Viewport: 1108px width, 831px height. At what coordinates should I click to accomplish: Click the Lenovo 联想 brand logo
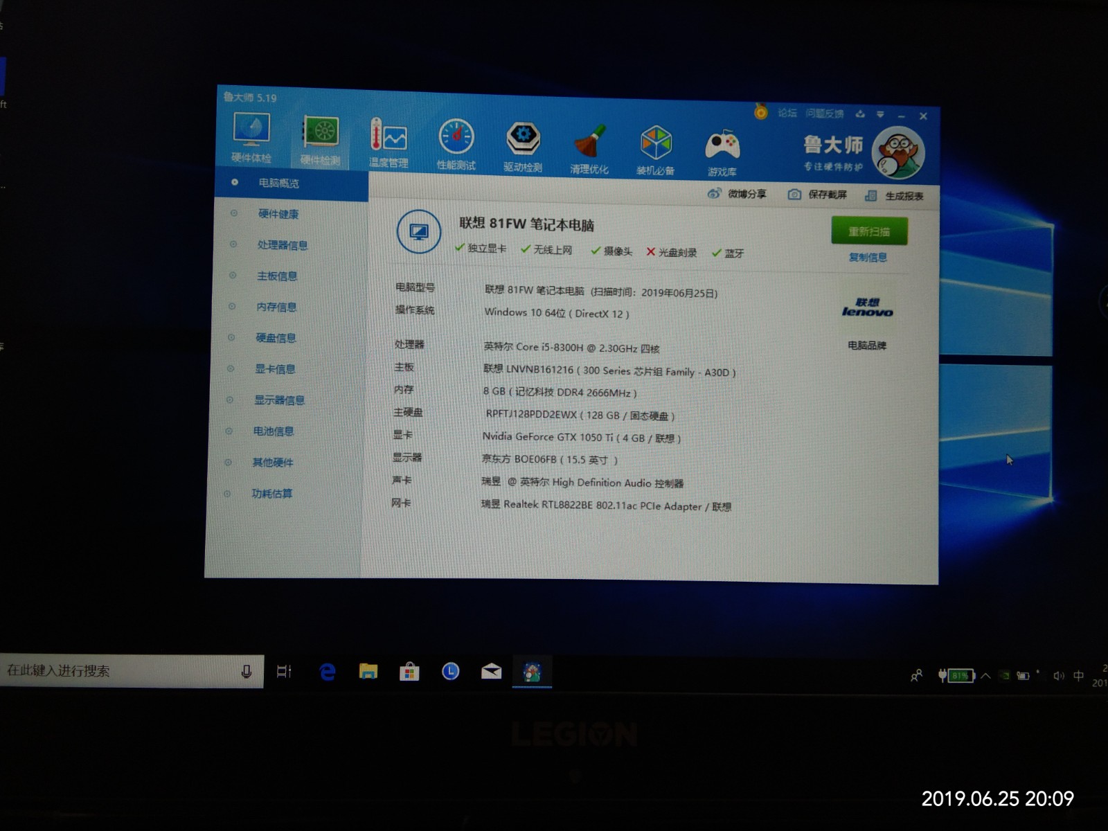tap(867, 307)
